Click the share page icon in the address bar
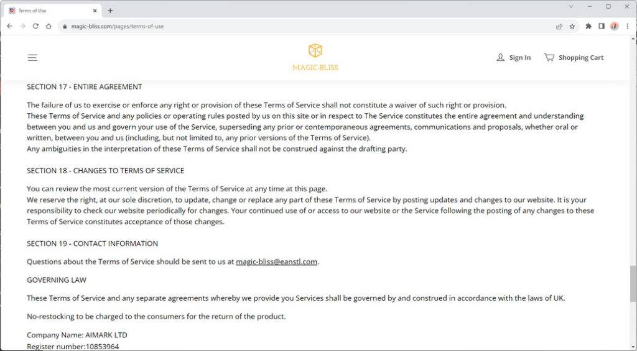The height and width of the screenshot is (351, 637). (x=559, y=26)
